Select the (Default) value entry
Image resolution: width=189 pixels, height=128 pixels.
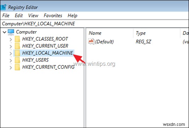(104, 42)
